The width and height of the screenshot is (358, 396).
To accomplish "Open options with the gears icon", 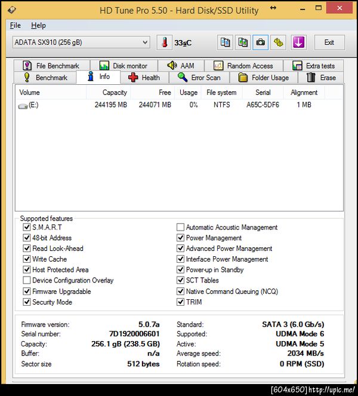I will (278, 42).
